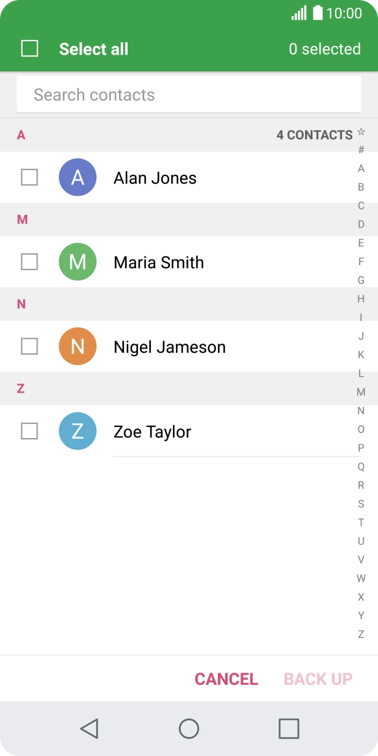
Task: Tap Nigel Jameson orange avatar icon
Action: point(77,347)
